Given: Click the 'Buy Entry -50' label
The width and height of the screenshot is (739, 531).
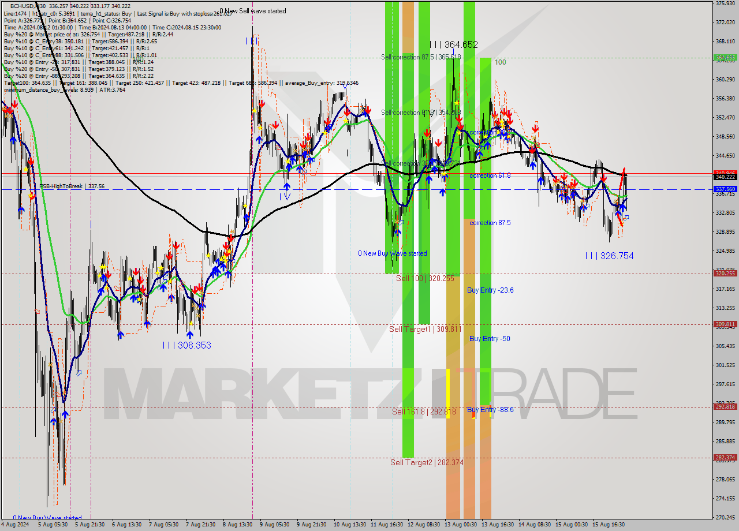Looking at the screenshot, I should click(x=490, y=339).
